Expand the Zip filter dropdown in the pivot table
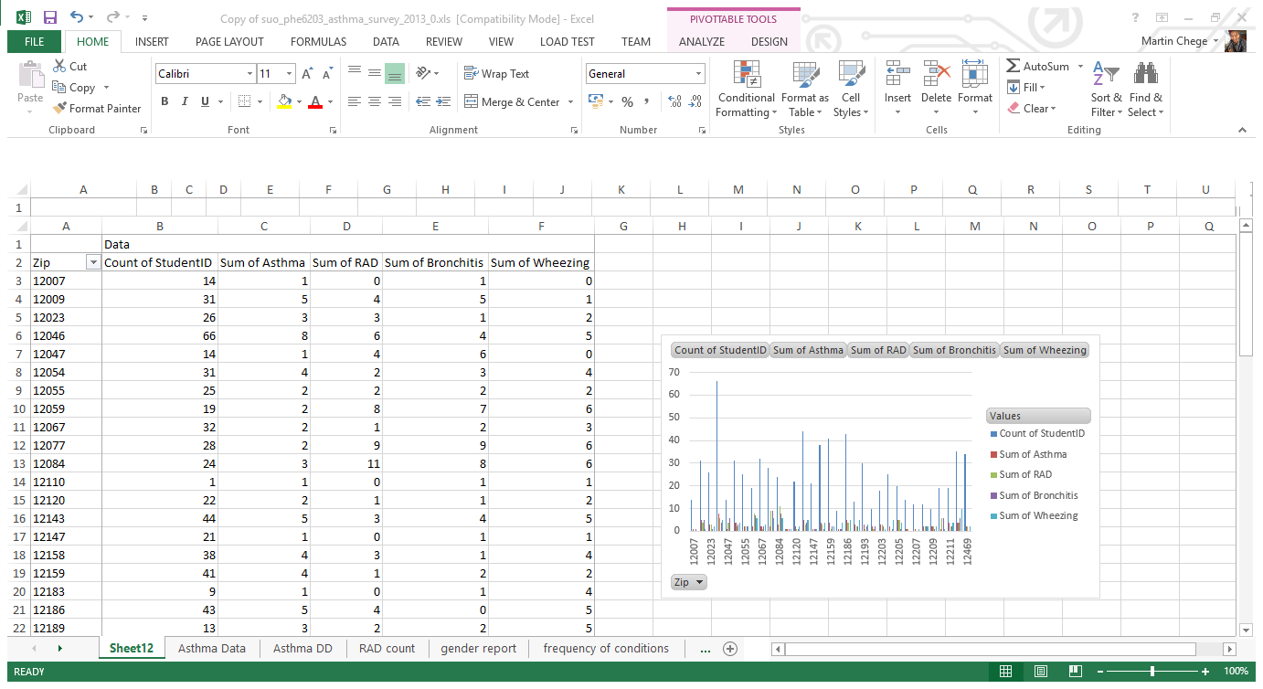The image size is (1263, 689). click(x=92, y=262)
